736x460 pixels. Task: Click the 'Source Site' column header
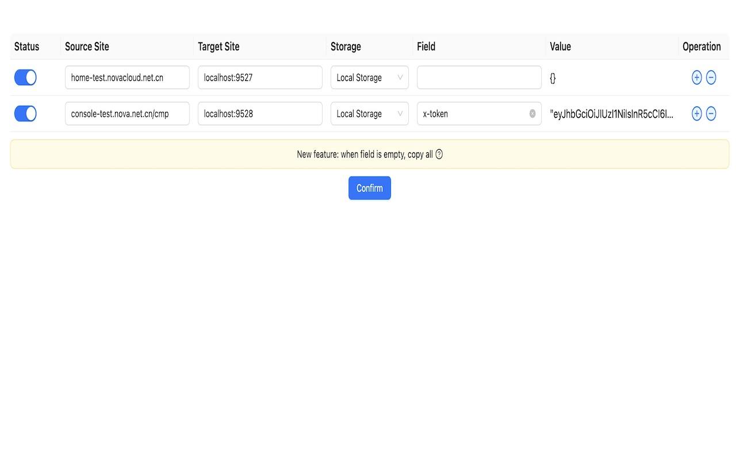click(87, 47)
